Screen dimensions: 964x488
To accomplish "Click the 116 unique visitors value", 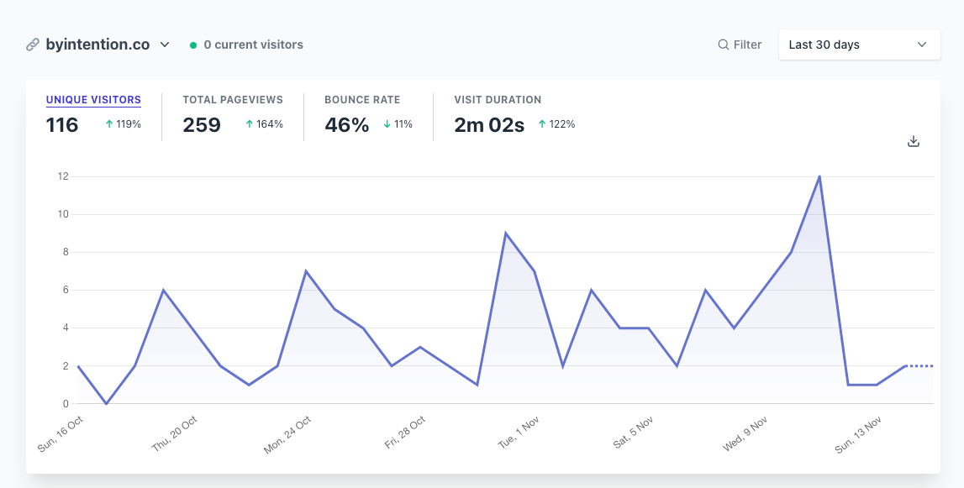I will [62, 125].
